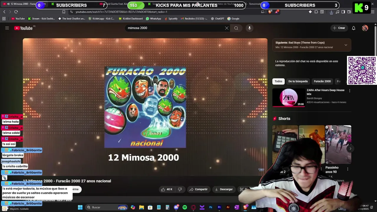
Task: Open Spotify from the taskbar
Action: (x=185, y=207)
